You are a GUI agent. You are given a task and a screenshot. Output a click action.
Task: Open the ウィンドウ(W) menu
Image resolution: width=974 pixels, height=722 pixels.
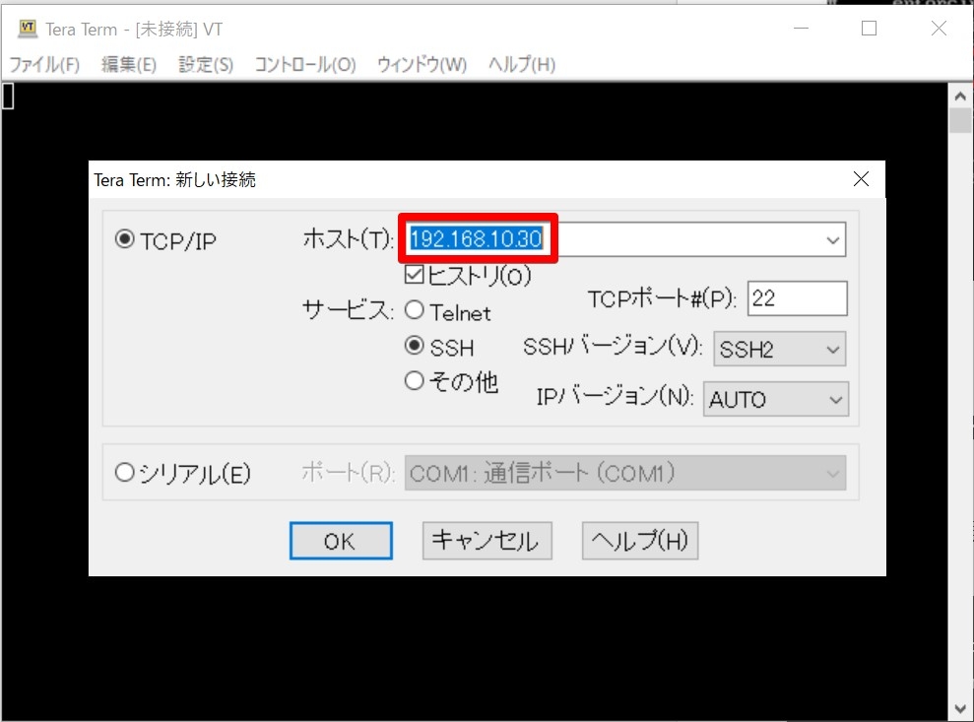click(422, 64)
